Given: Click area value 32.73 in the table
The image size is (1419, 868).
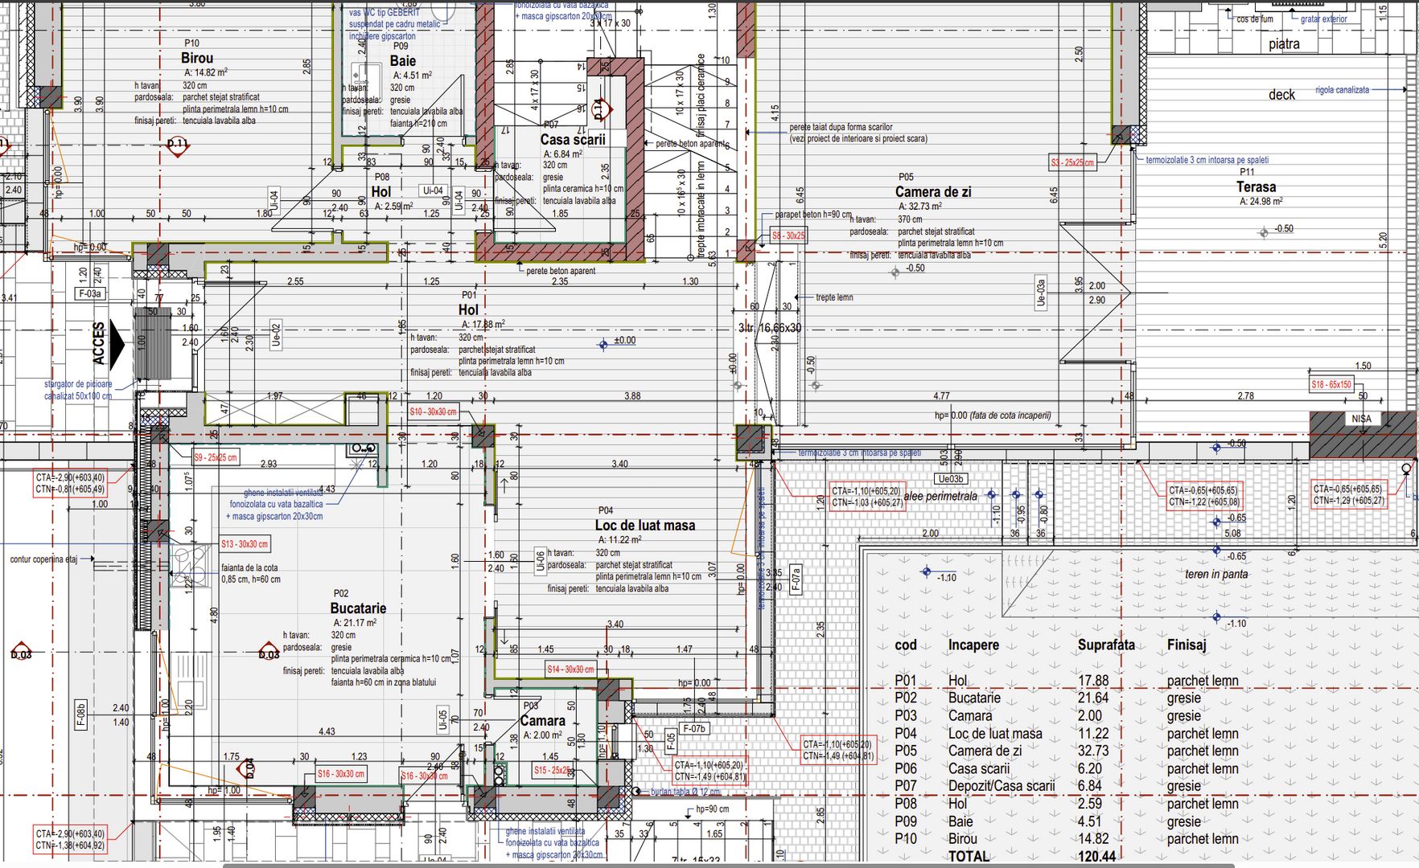Looking at the screenshot, I should pyautogui.click(x=1093, y=751).
